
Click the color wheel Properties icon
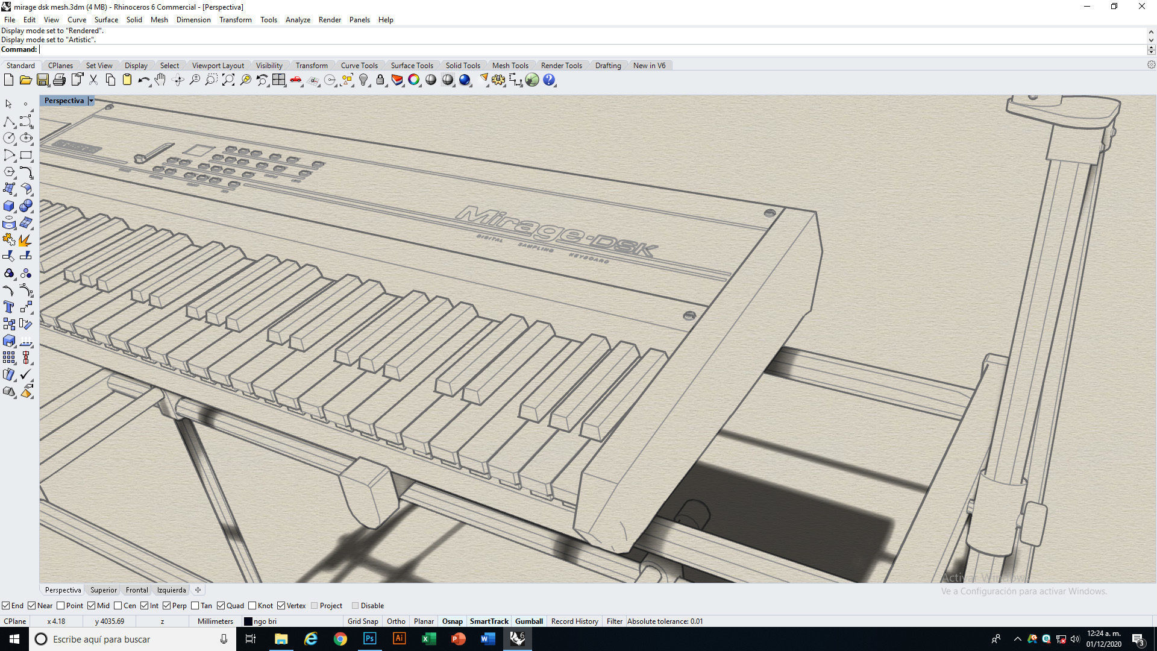coord(414,80)
